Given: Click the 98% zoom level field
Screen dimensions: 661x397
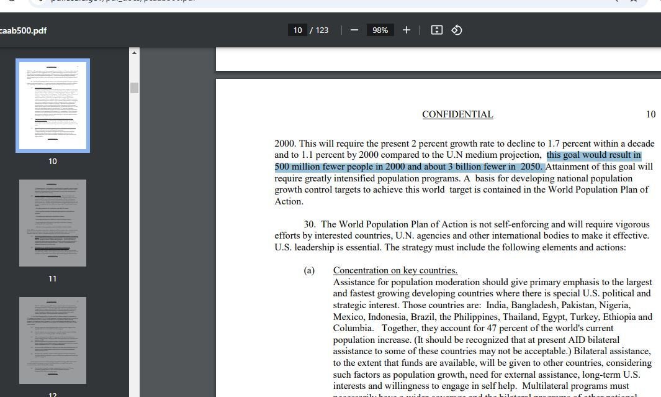Looking at the screenshot, I should click(x=380, y=30).
